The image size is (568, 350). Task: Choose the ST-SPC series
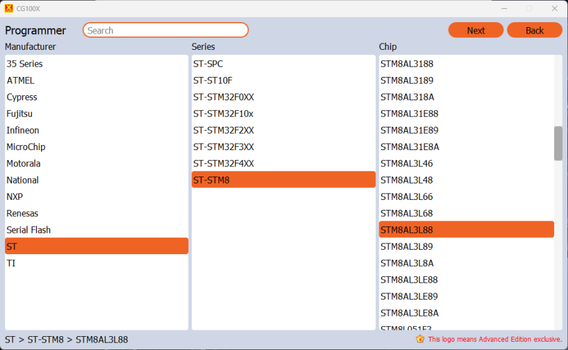(x=208, y=64)
